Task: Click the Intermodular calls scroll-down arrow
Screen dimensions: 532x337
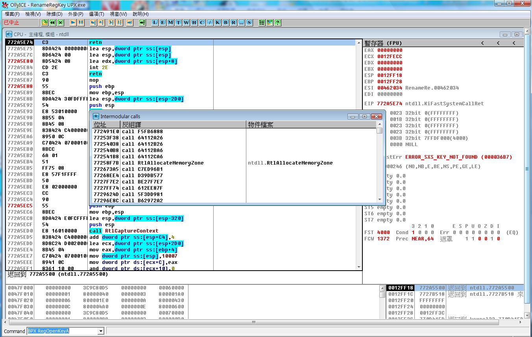Action: point(379,200)
